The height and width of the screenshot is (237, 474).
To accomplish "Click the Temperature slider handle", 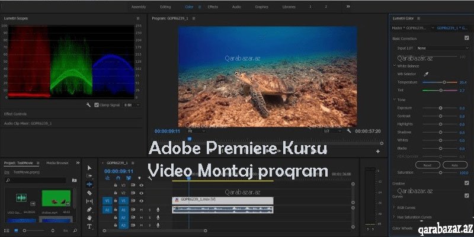I will pyautogui.click(x=444, y=82).
